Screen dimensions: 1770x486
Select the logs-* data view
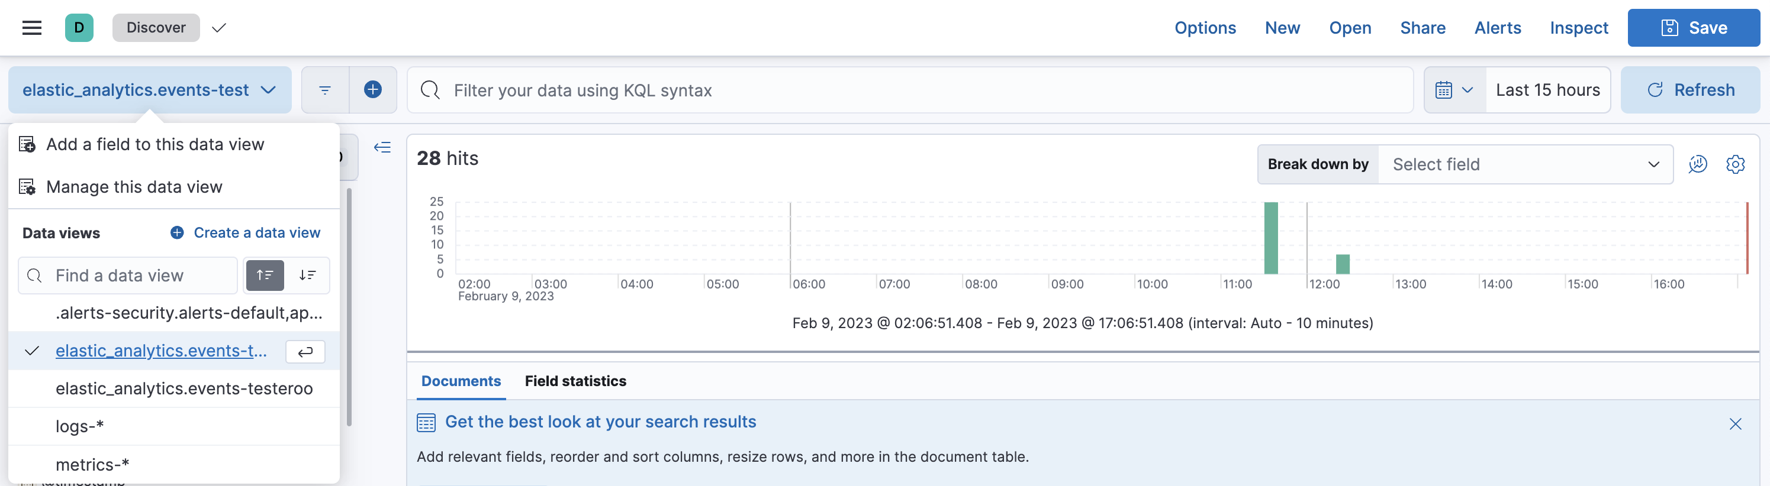[80, 426]
